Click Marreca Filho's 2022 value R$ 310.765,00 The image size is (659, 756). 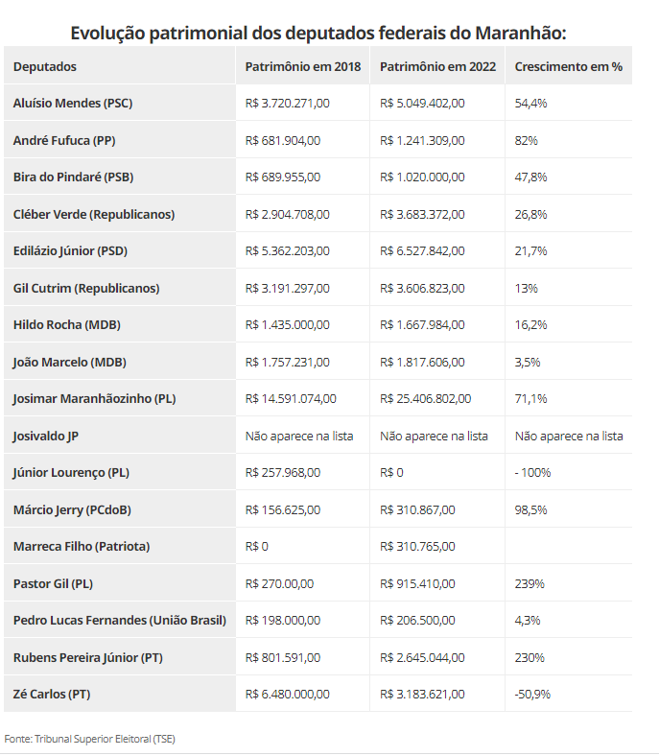417,546
